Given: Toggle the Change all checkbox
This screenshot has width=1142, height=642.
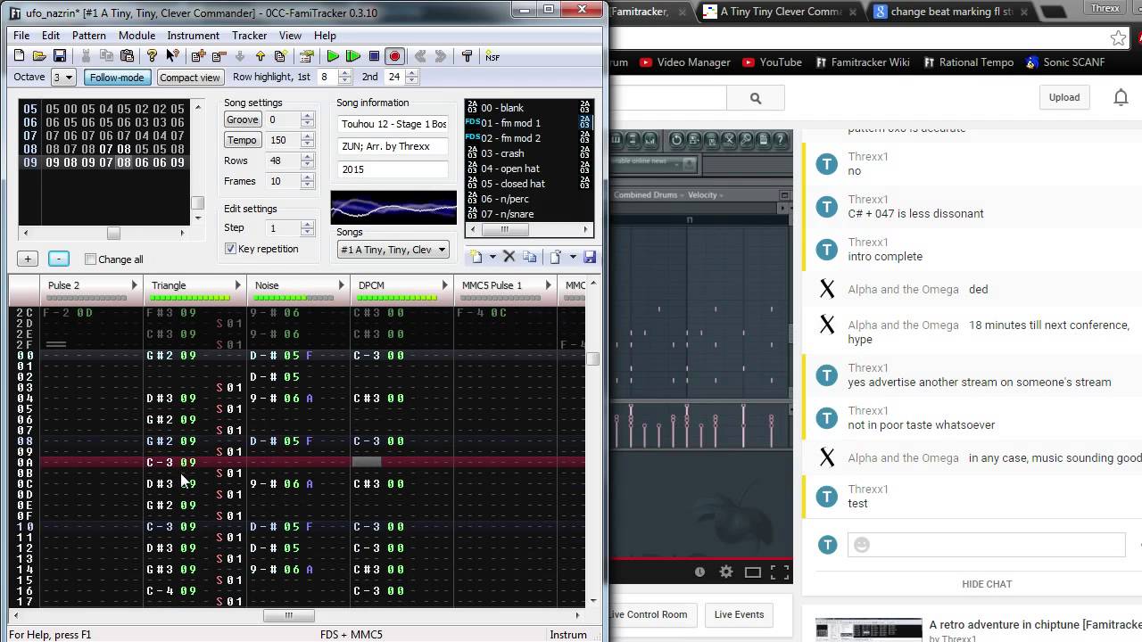Looking at the screenshot, I should coord(90,259).
